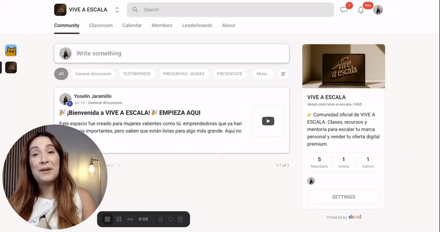This screenshot has height=232, width=440.
Task: Select the All category filter
Action: tap(61, 74)
